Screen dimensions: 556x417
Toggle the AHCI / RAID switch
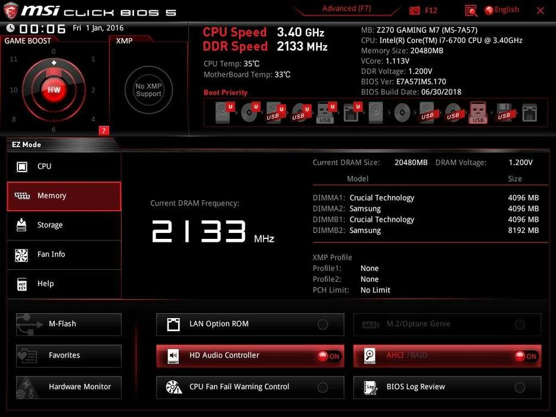526,356
